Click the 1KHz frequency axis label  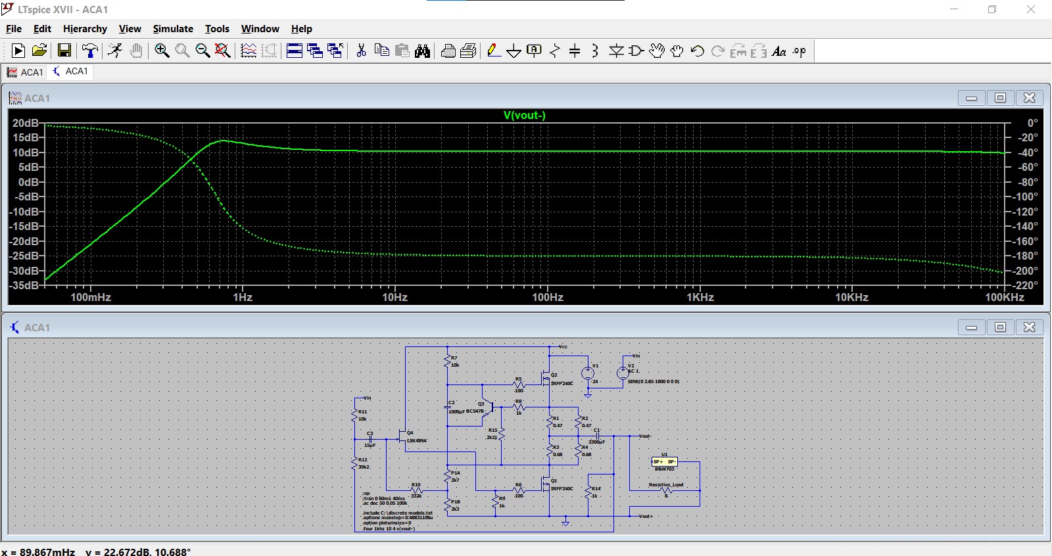700,297
